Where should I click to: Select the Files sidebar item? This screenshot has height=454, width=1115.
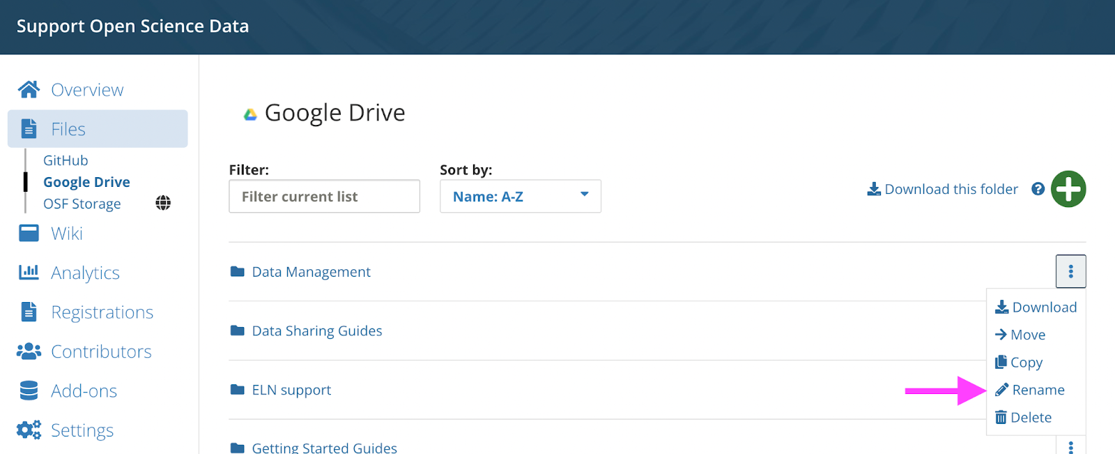[98, 129]
